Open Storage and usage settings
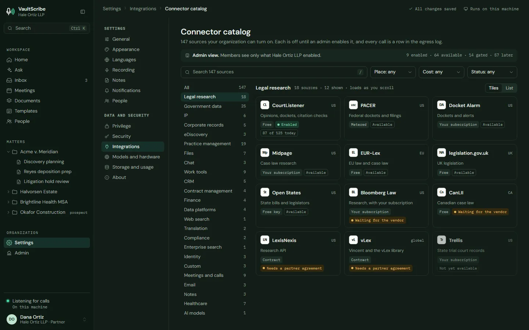This screenshot has height=330, width=529. pyautogui.click(x=133, y=167)
